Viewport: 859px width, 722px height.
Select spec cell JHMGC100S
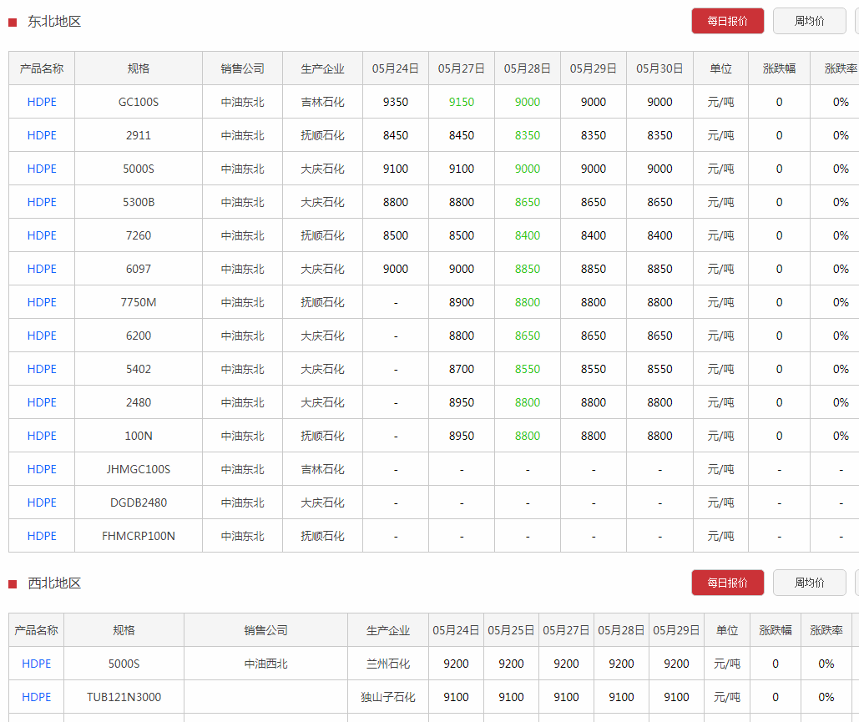pos(138,469)
